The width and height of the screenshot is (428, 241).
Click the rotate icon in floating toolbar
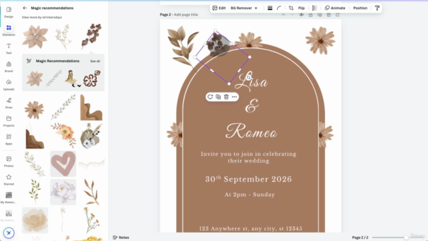[210, 96]
